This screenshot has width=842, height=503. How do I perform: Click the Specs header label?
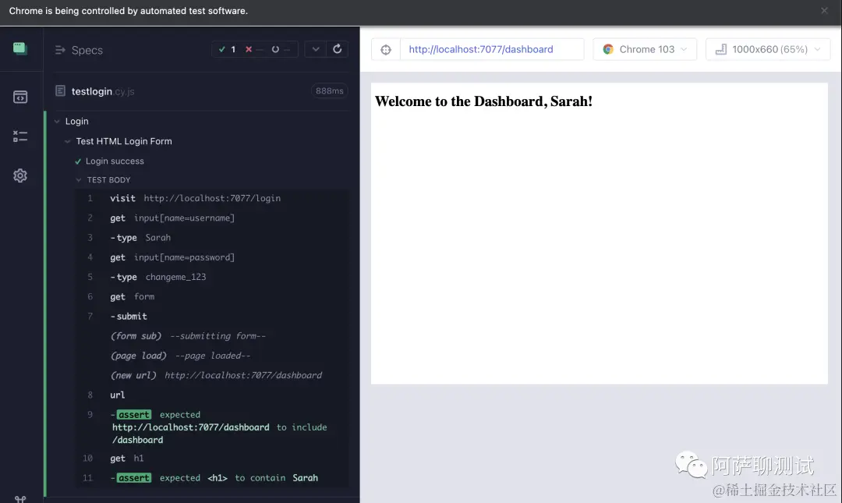coord(87,50)
